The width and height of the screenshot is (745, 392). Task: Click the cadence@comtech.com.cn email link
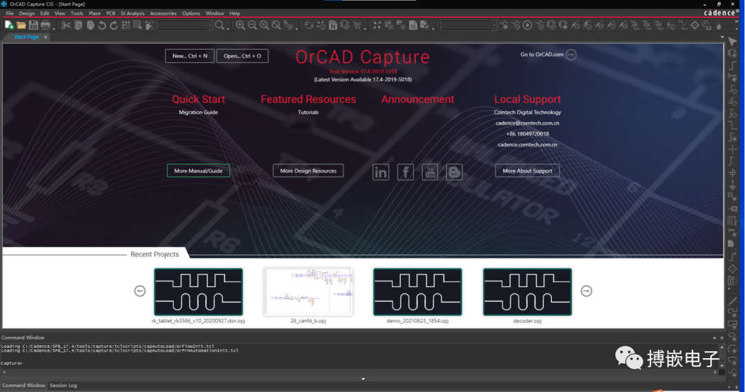(x=528, y=123)
